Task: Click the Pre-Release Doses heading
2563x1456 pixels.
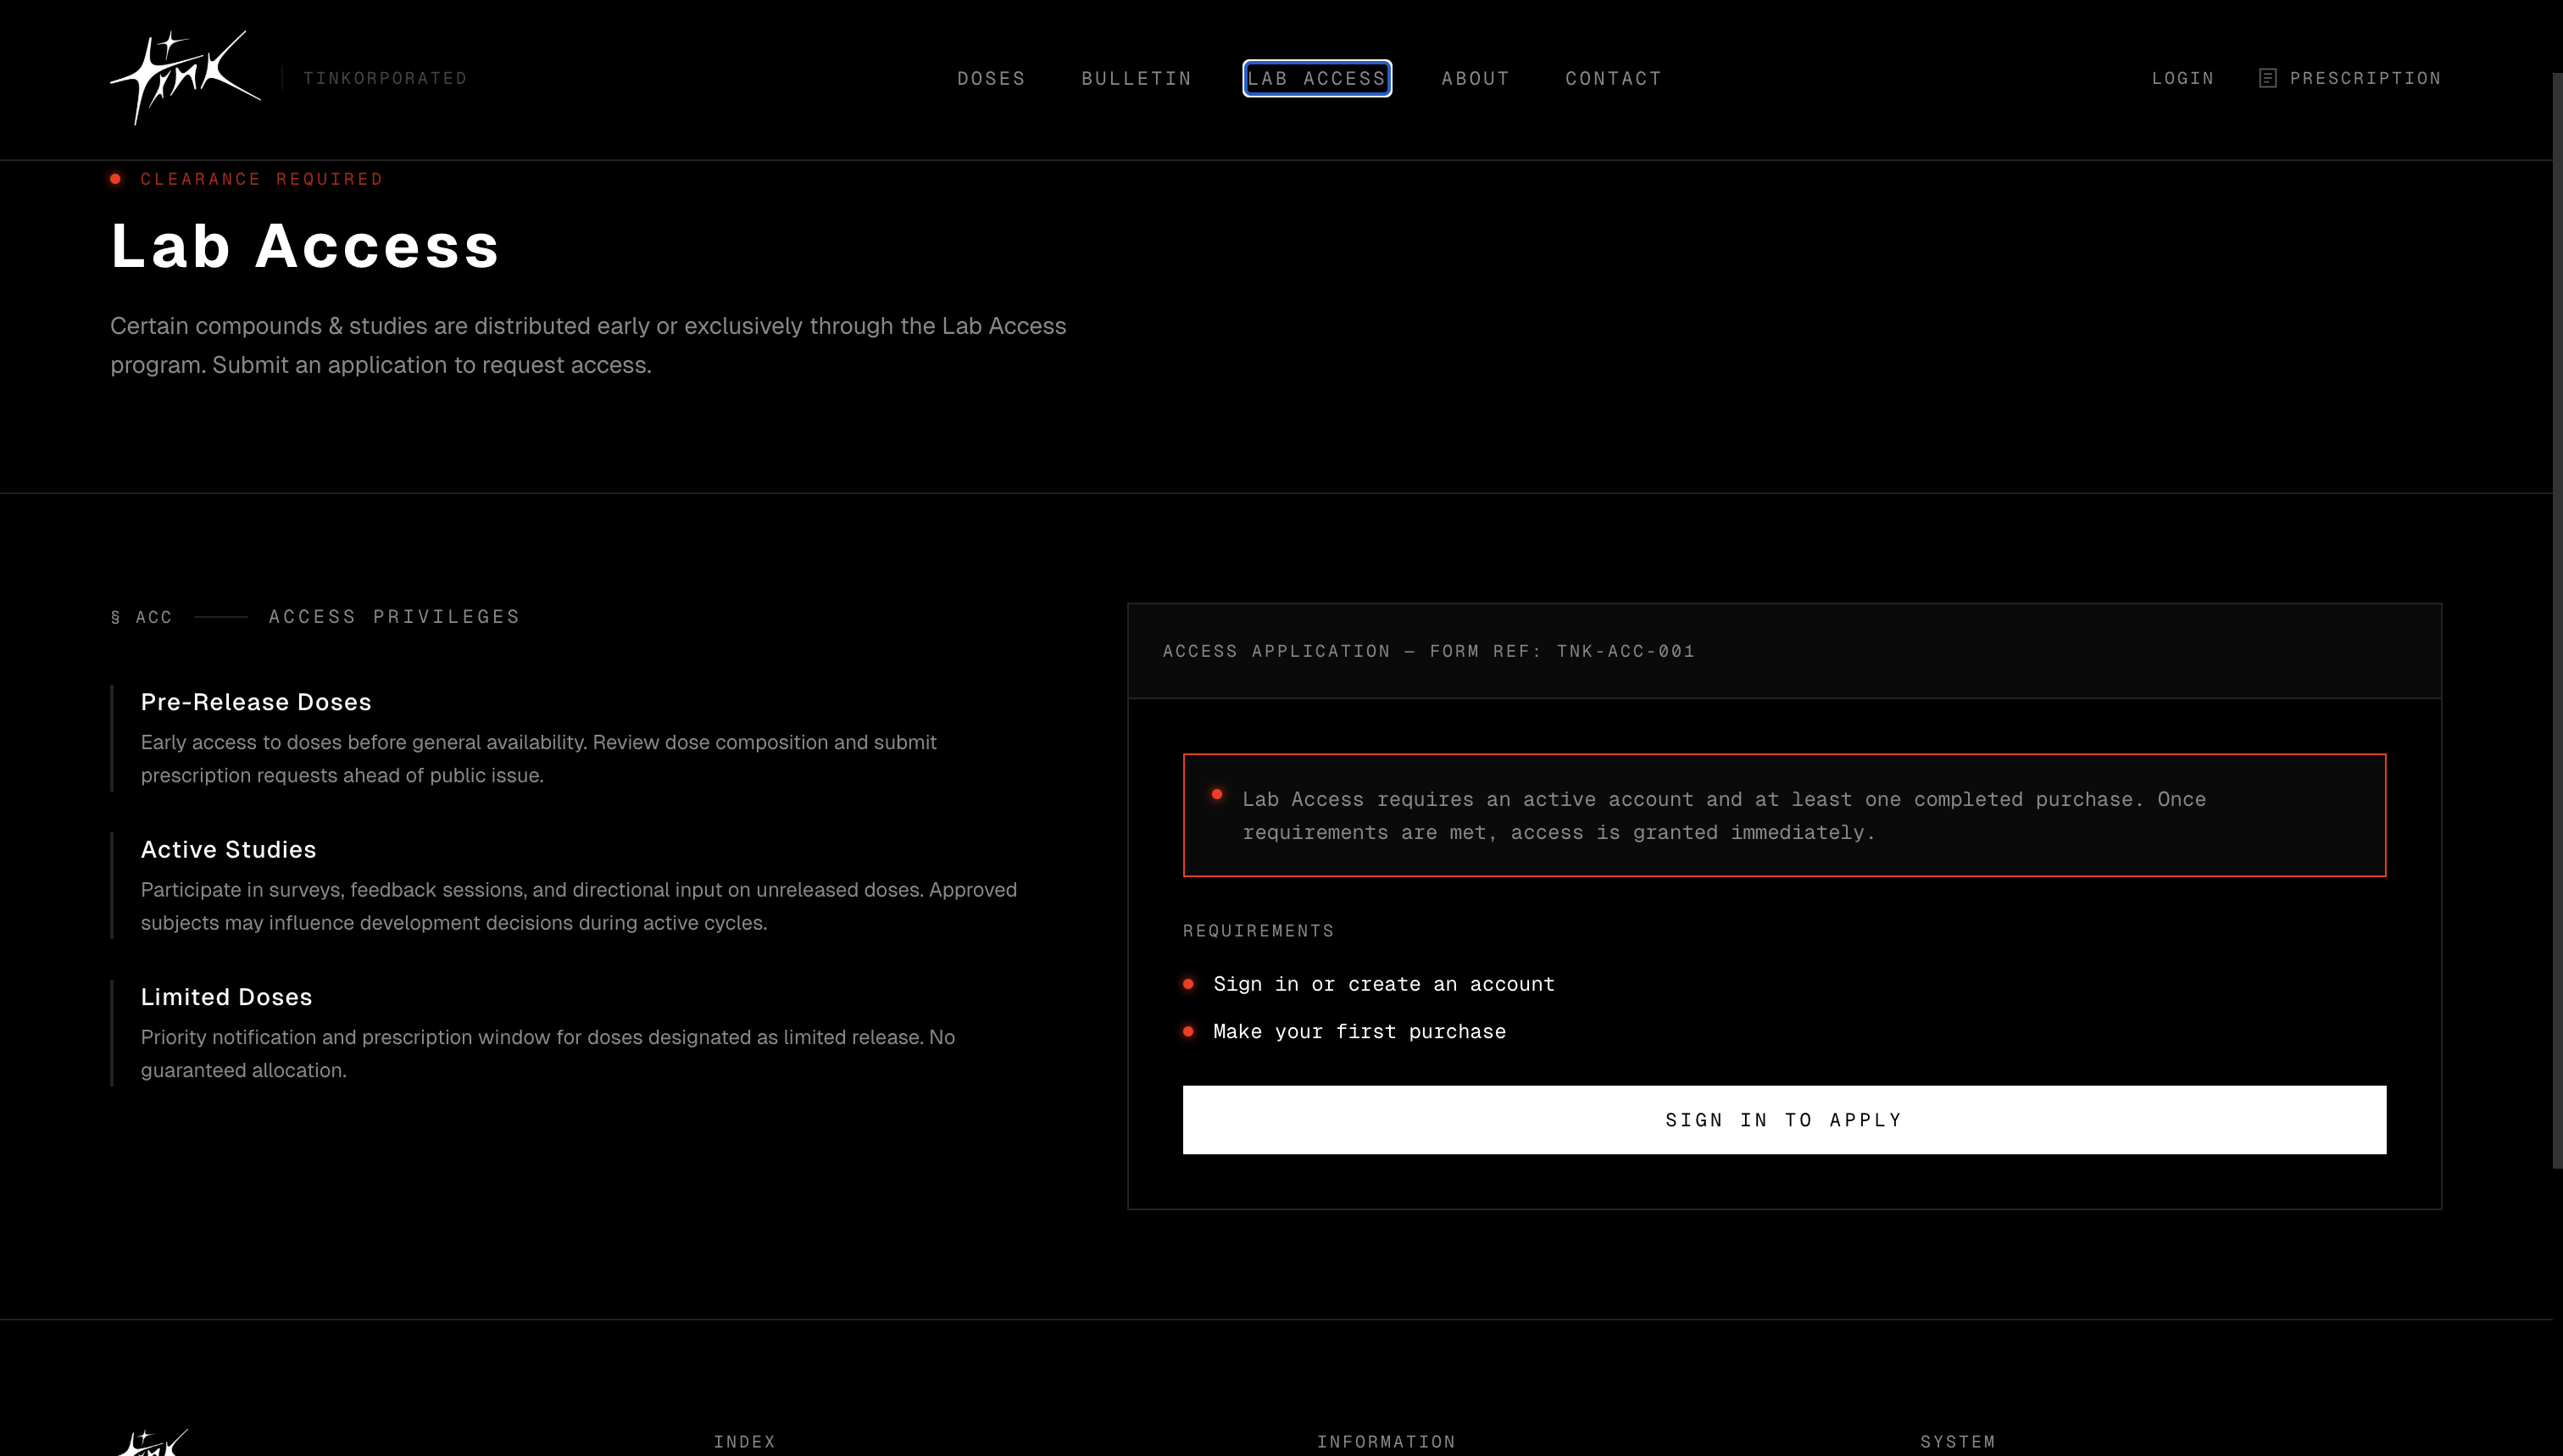Action: tap(256, 702)
